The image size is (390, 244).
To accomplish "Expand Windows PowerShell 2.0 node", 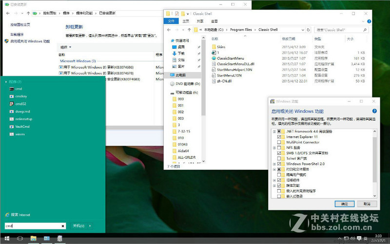I will point(274,164).
